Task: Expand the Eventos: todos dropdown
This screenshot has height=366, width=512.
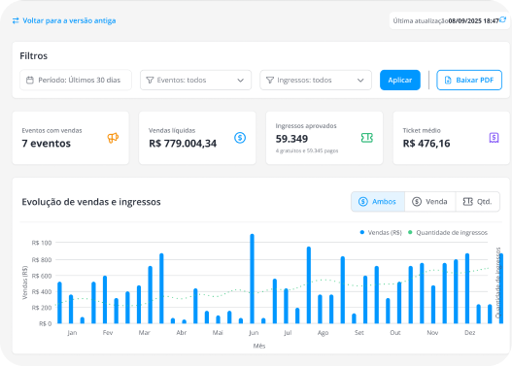Action: point(195,80)
